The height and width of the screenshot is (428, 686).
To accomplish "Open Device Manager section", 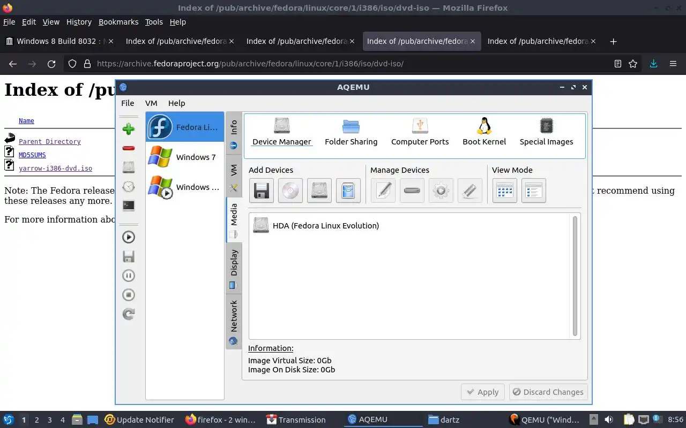I will (x=282, y=132).
